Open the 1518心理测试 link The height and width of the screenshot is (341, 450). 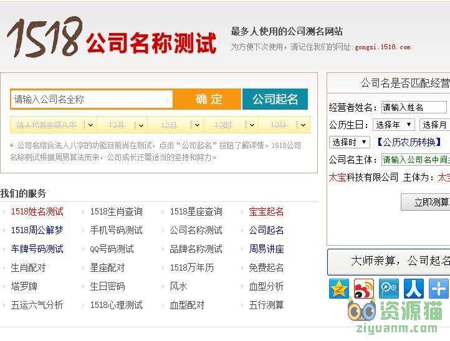pyautogui.click(x=116, y=305)
